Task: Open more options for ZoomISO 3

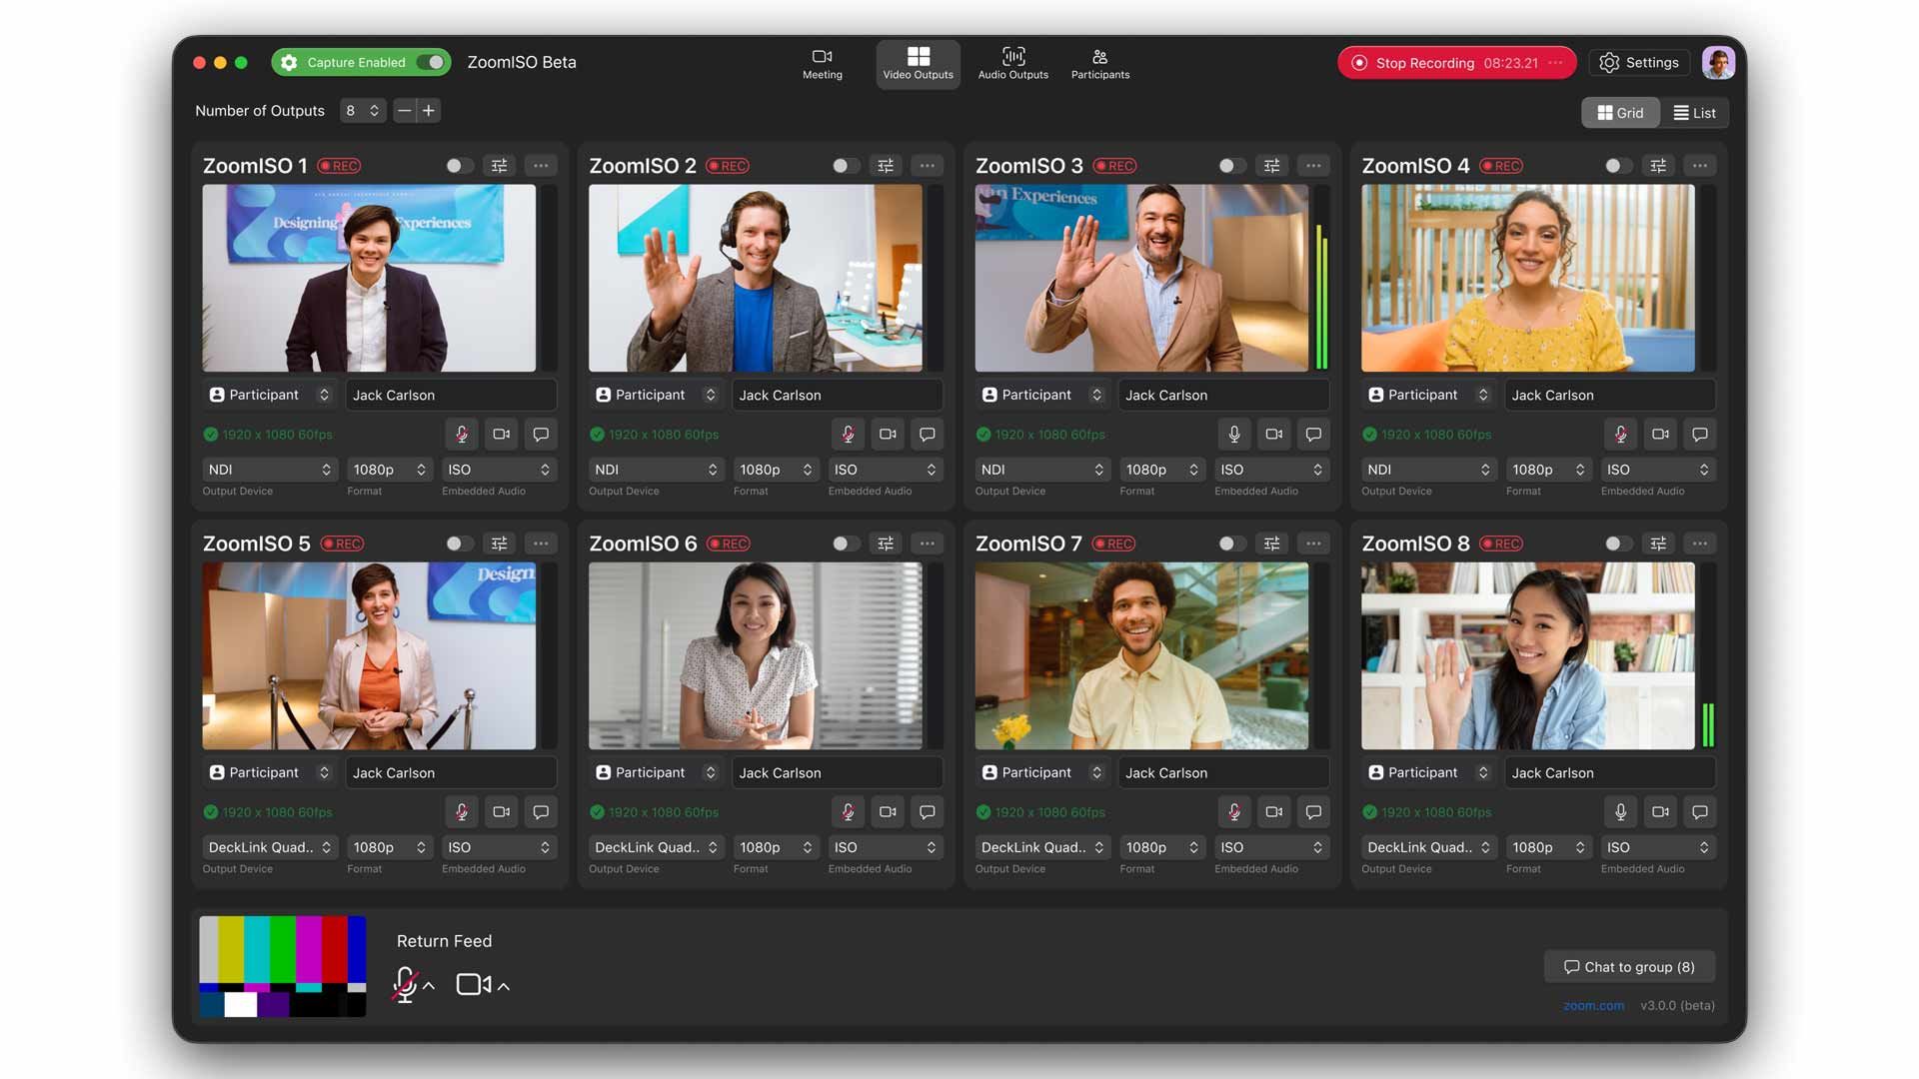Action: tap(1313, 166)
